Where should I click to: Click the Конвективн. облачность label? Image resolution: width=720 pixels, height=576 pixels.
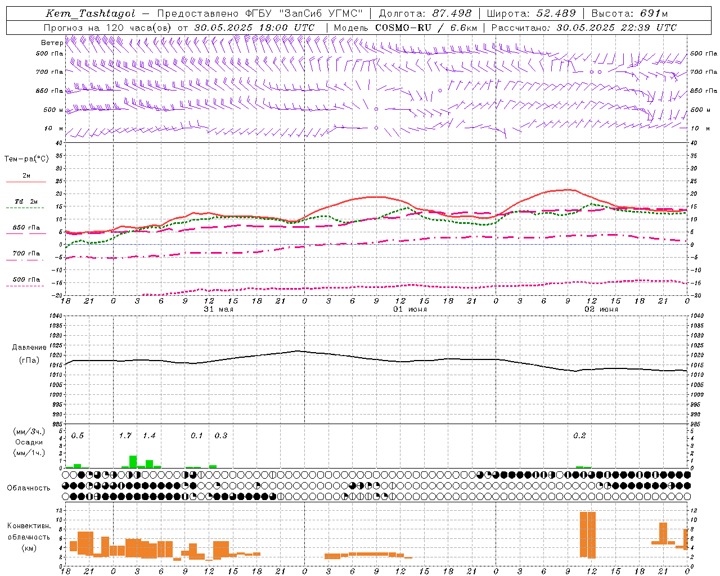29,532
